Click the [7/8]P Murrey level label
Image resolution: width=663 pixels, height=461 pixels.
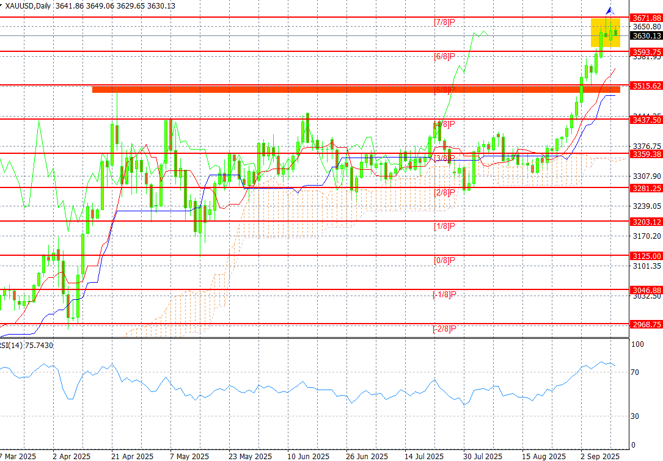coord(444,23)
